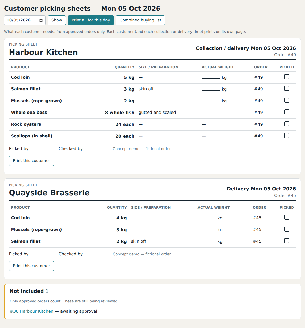Screen dimensions: 305x328
Task: Click 'skin off' in Harbour Kitchen Salmon row
Action: tap(146, 89)
